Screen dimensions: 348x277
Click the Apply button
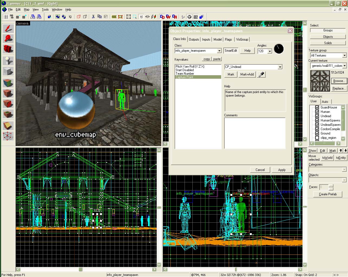[x=282, y=170]
